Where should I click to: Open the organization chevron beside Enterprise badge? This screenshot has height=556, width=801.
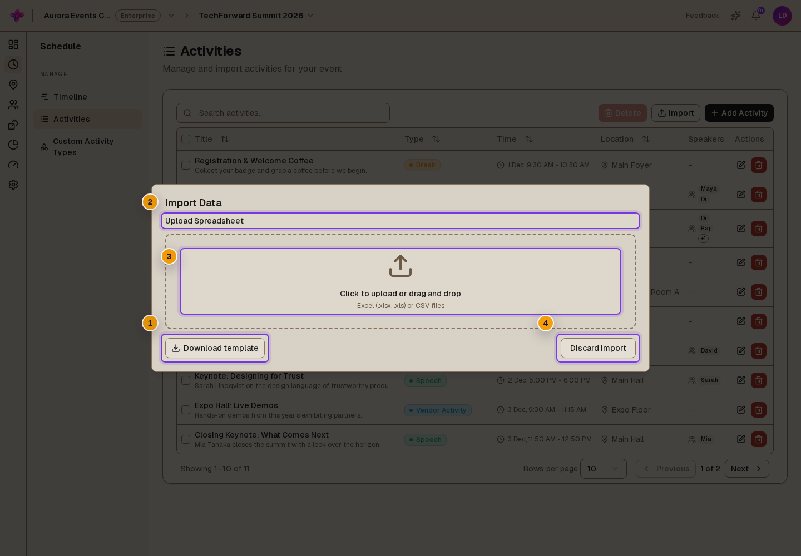pos(171,16)
